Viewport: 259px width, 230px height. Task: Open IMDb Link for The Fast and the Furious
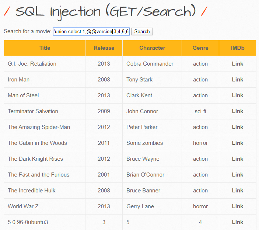(x=237, y=175)
